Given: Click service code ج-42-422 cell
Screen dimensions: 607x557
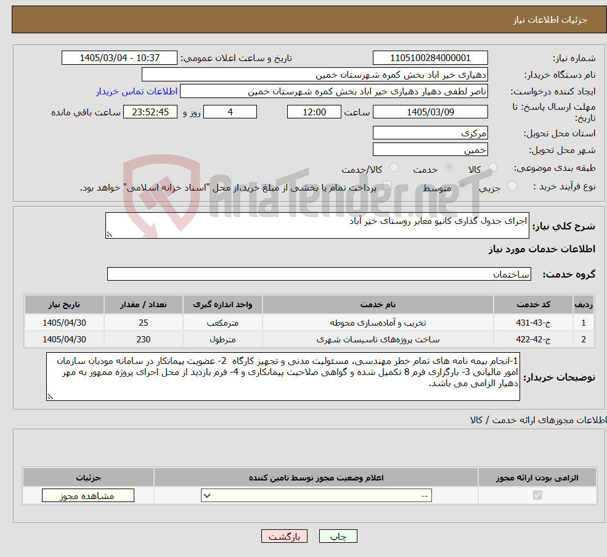Looking at the screenshot, I should [533, 339].
